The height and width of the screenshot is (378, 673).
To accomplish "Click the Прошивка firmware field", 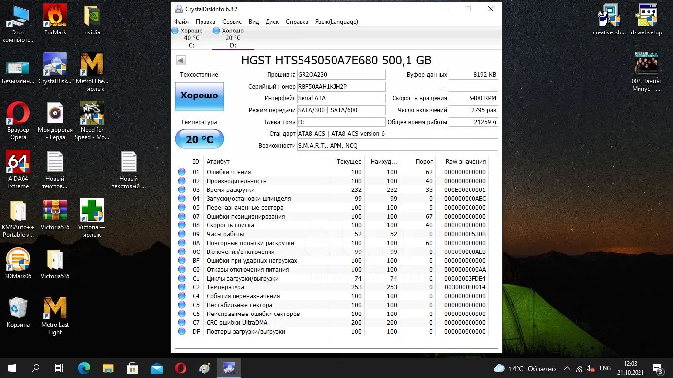I will pos(341,75).
